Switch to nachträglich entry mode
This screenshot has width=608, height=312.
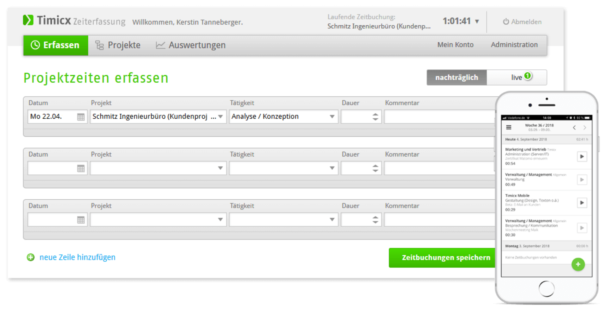coord(456,78)
